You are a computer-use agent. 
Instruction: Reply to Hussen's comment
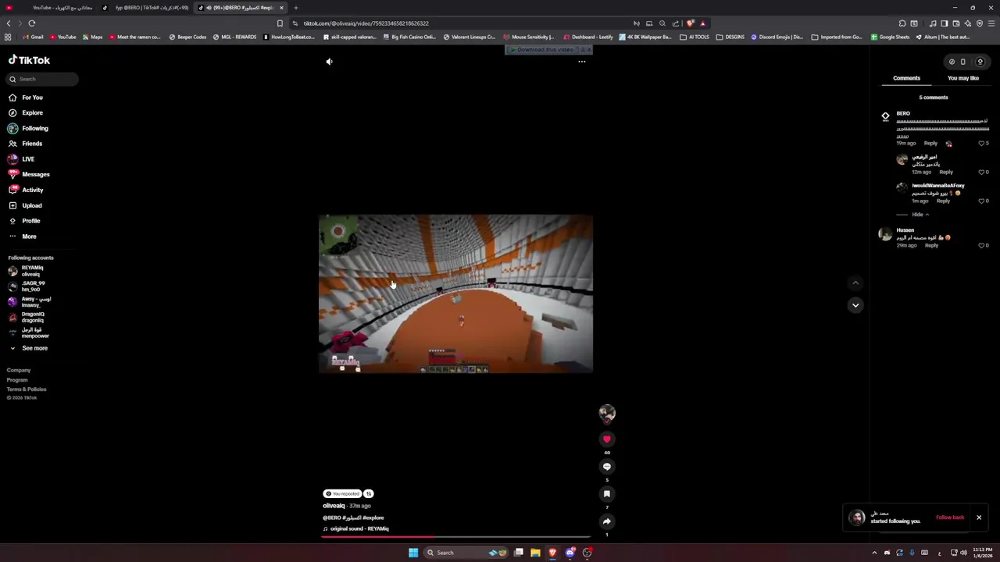click(x=931, y=245)
